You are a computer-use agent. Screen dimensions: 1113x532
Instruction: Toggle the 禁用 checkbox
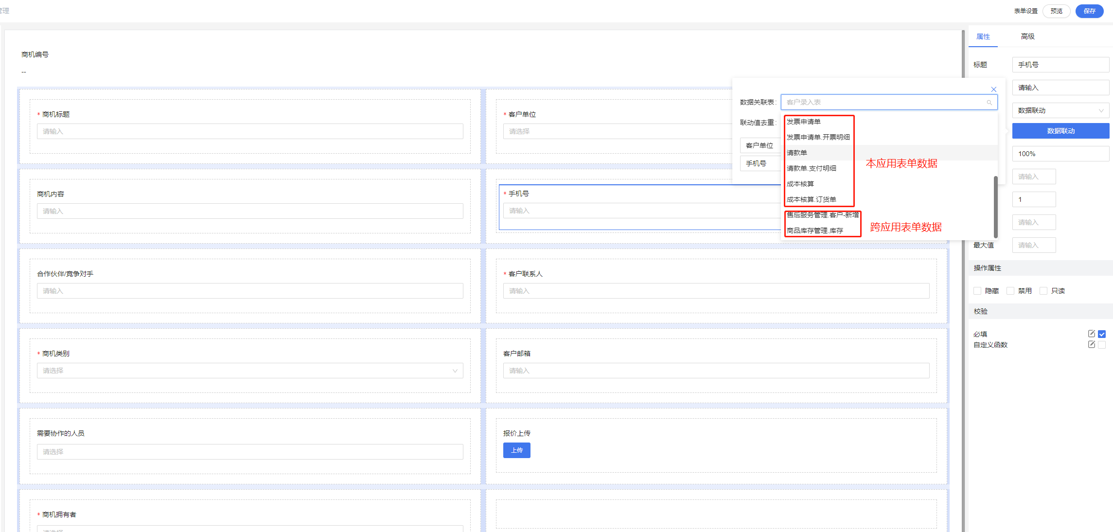tap(1010, 291)
